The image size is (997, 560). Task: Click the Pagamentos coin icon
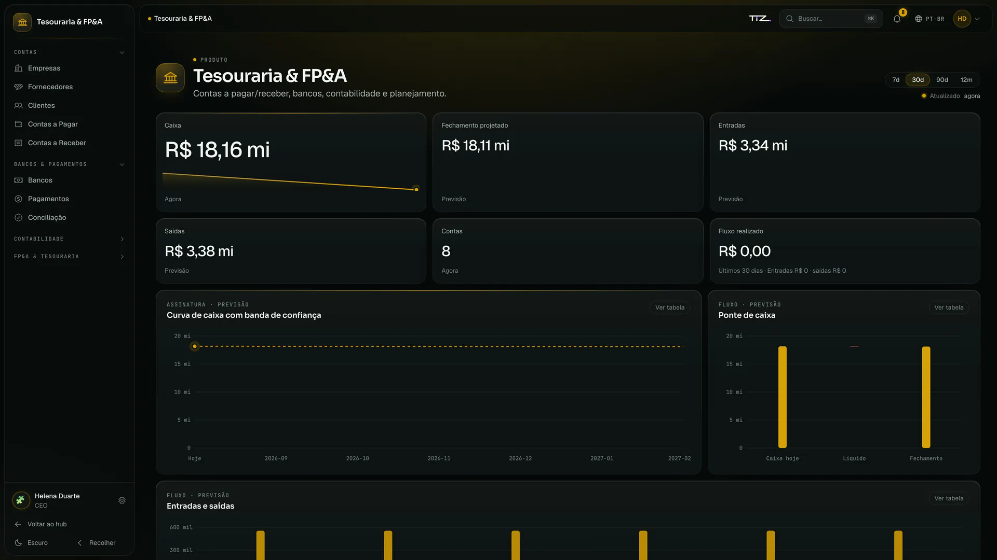click(19, 199)
